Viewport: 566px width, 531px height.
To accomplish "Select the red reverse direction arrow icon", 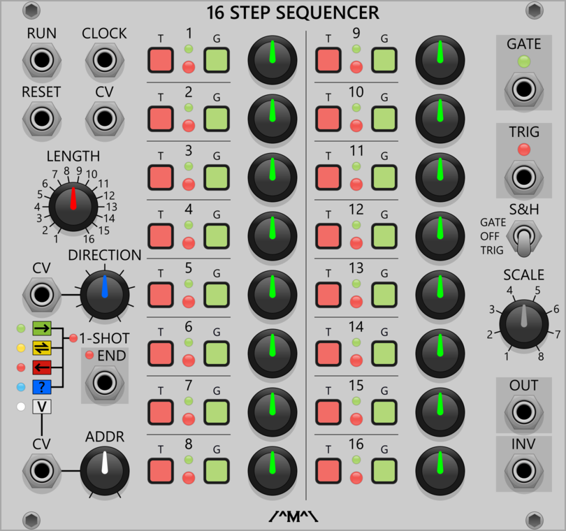I will [x=42, y=368].
